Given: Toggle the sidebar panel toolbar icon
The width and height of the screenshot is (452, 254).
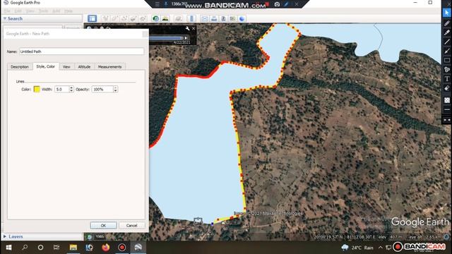Looking at the screenshot, I should (93, 19).
